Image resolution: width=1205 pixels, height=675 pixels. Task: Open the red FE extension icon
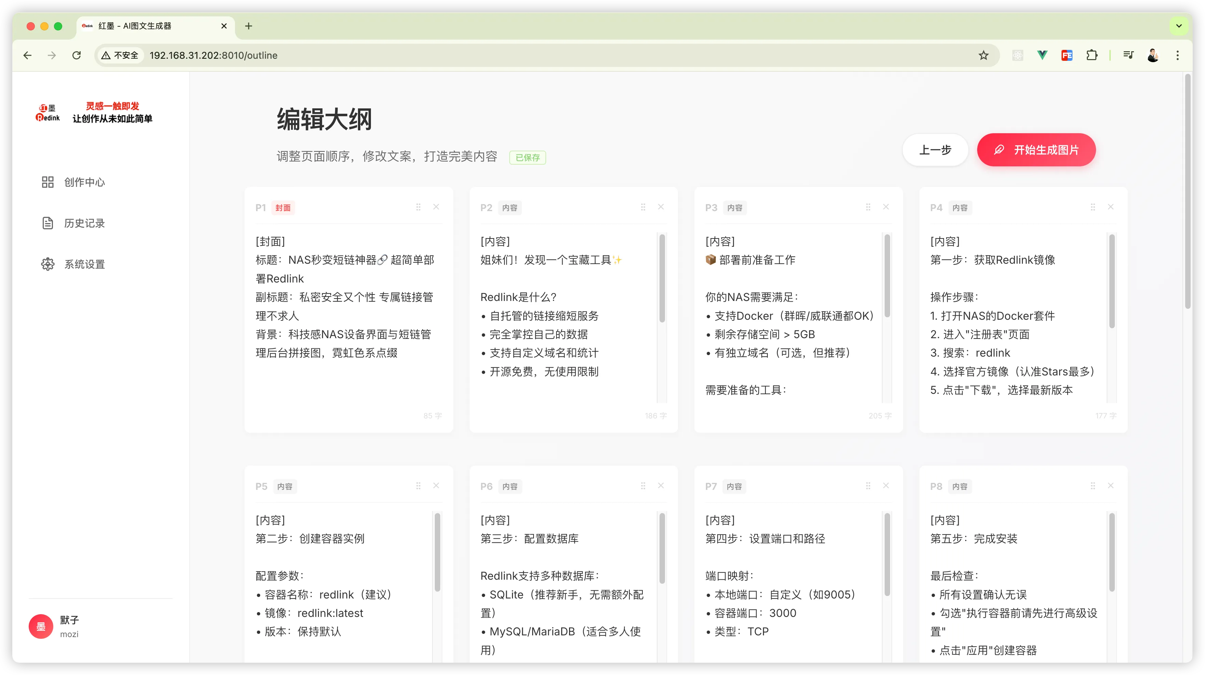click(1067, 55)
